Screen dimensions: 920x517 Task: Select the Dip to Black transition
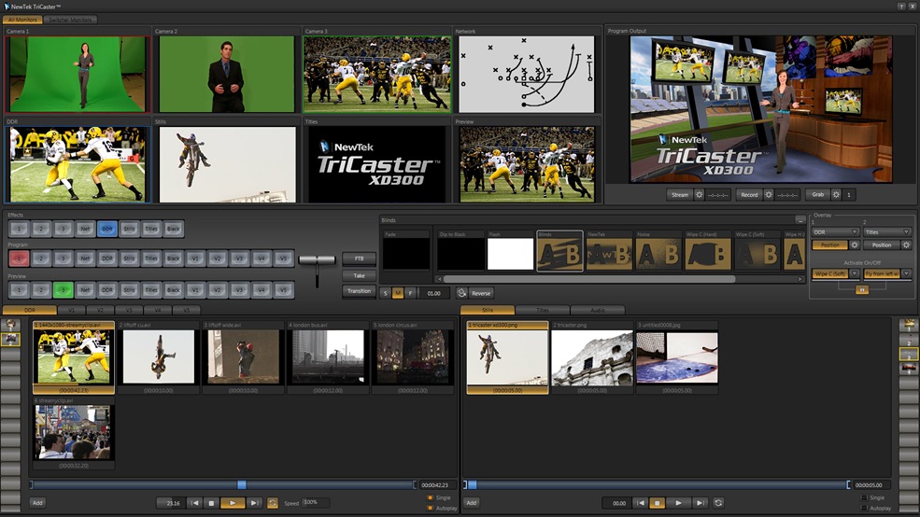(461, 251)
